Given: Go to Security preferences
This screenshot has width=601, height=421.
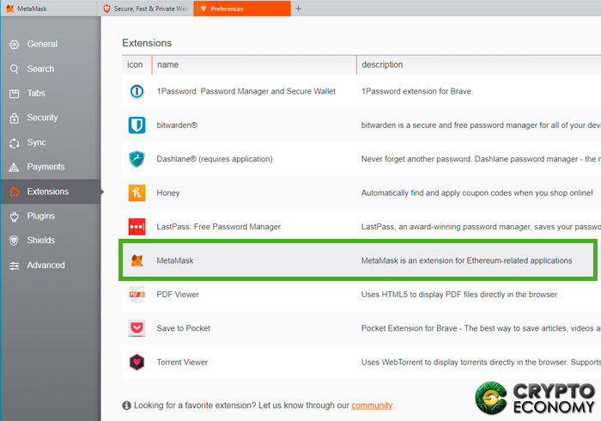Looking at the screenshot, I should click(x=51, y=118).
